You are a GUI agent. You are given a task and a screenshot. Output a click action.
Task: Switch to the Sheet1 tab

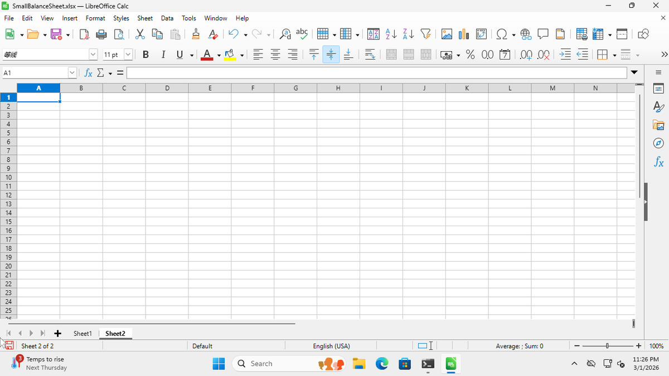83,333
